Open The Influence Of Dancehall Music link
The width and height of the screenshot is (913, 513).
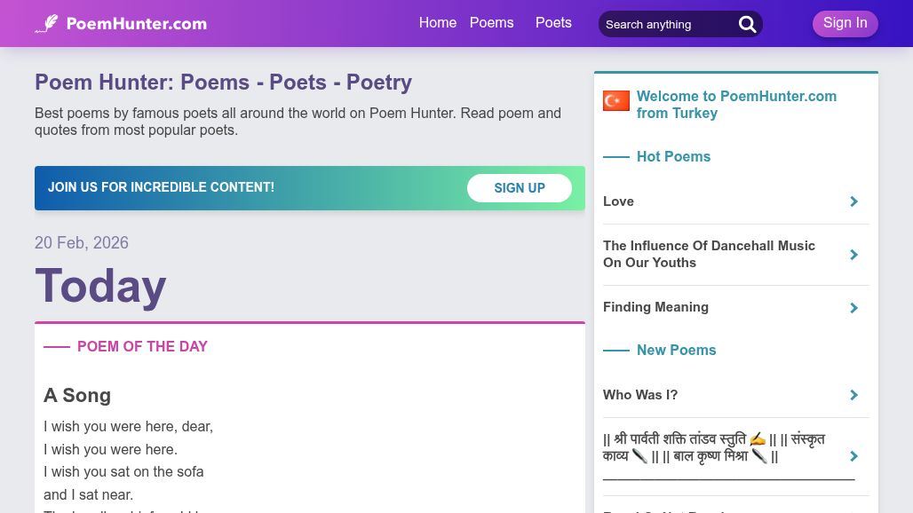pyautogui.click(x=709, y=254)
